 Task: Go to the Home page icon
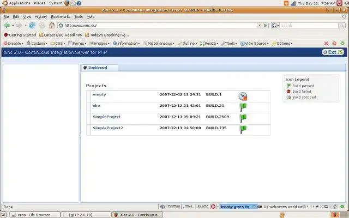pos(52,26)
